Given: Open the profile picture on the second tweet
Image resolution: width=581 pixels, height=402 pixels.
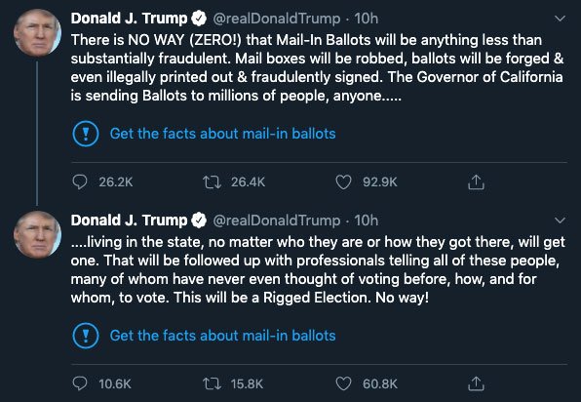Looking at the screenshot, I should pos(37,235).
